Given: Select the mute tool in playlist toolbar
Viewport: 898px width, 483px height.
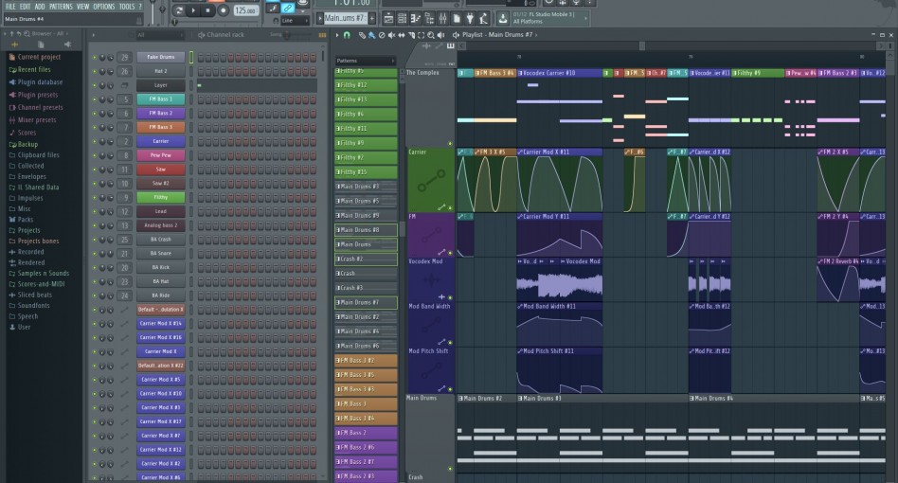Looking at the screenshot, I should (389, 35).
